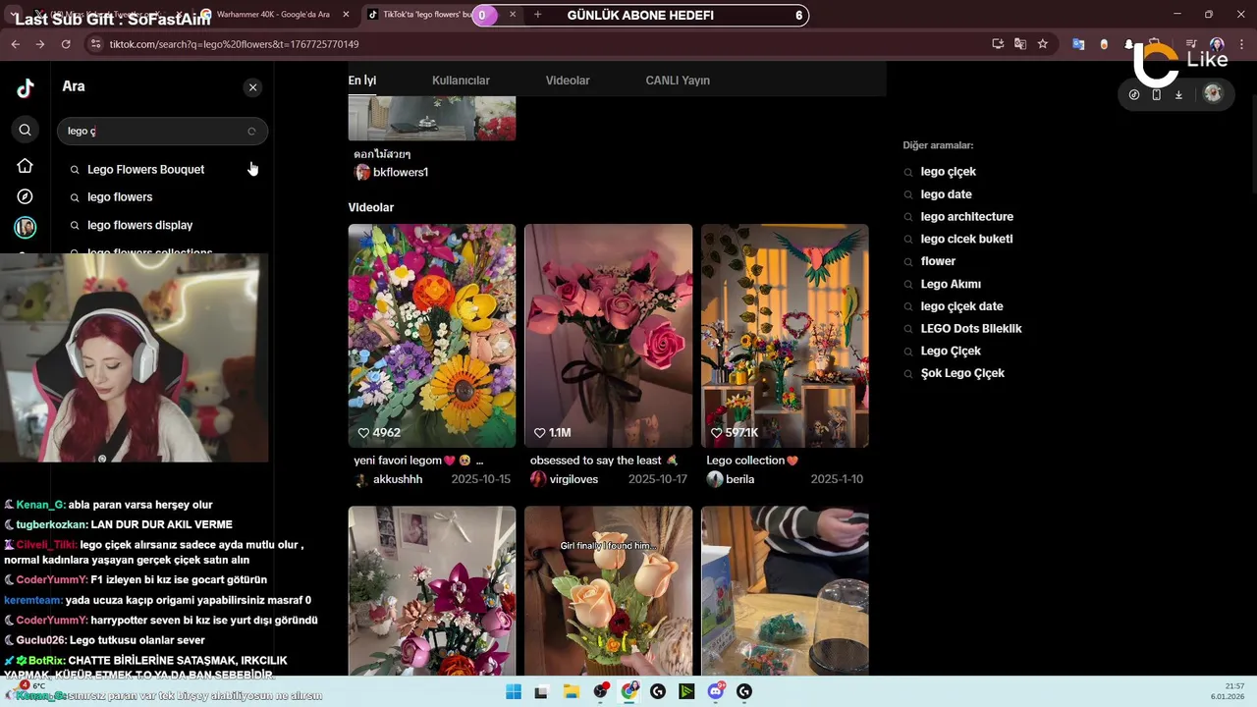Click the browser forward arrow
This screenshot has width=1257, height=707.
click(x=39, y=44)
